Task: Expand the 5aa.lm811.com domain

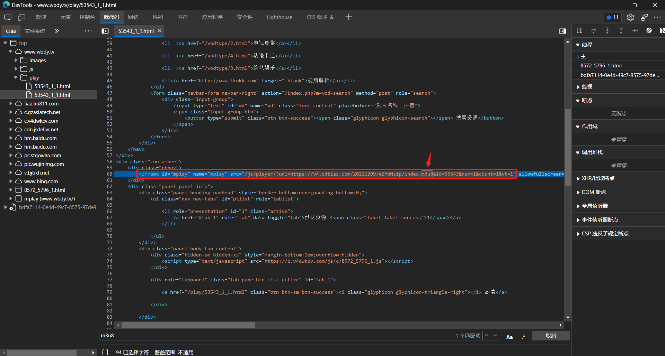Action: tap(10, 103)
